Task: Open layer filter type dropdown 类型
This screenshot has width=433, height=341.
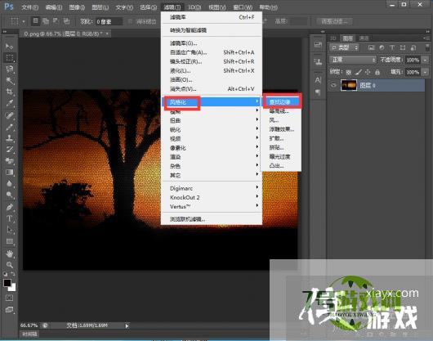Action: click(x=344, y=47)
